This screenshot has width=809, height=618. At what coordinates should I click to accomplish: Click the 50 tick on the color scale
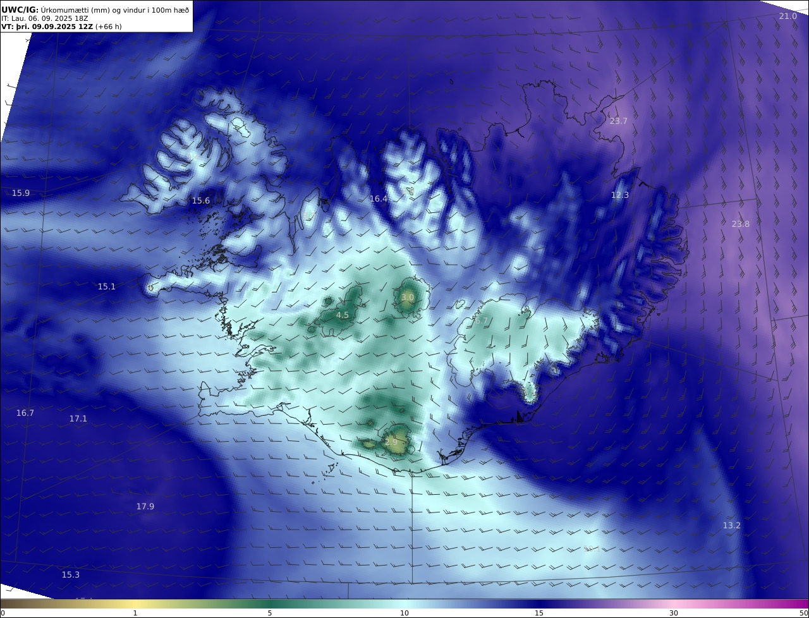[x=804, y=613]
